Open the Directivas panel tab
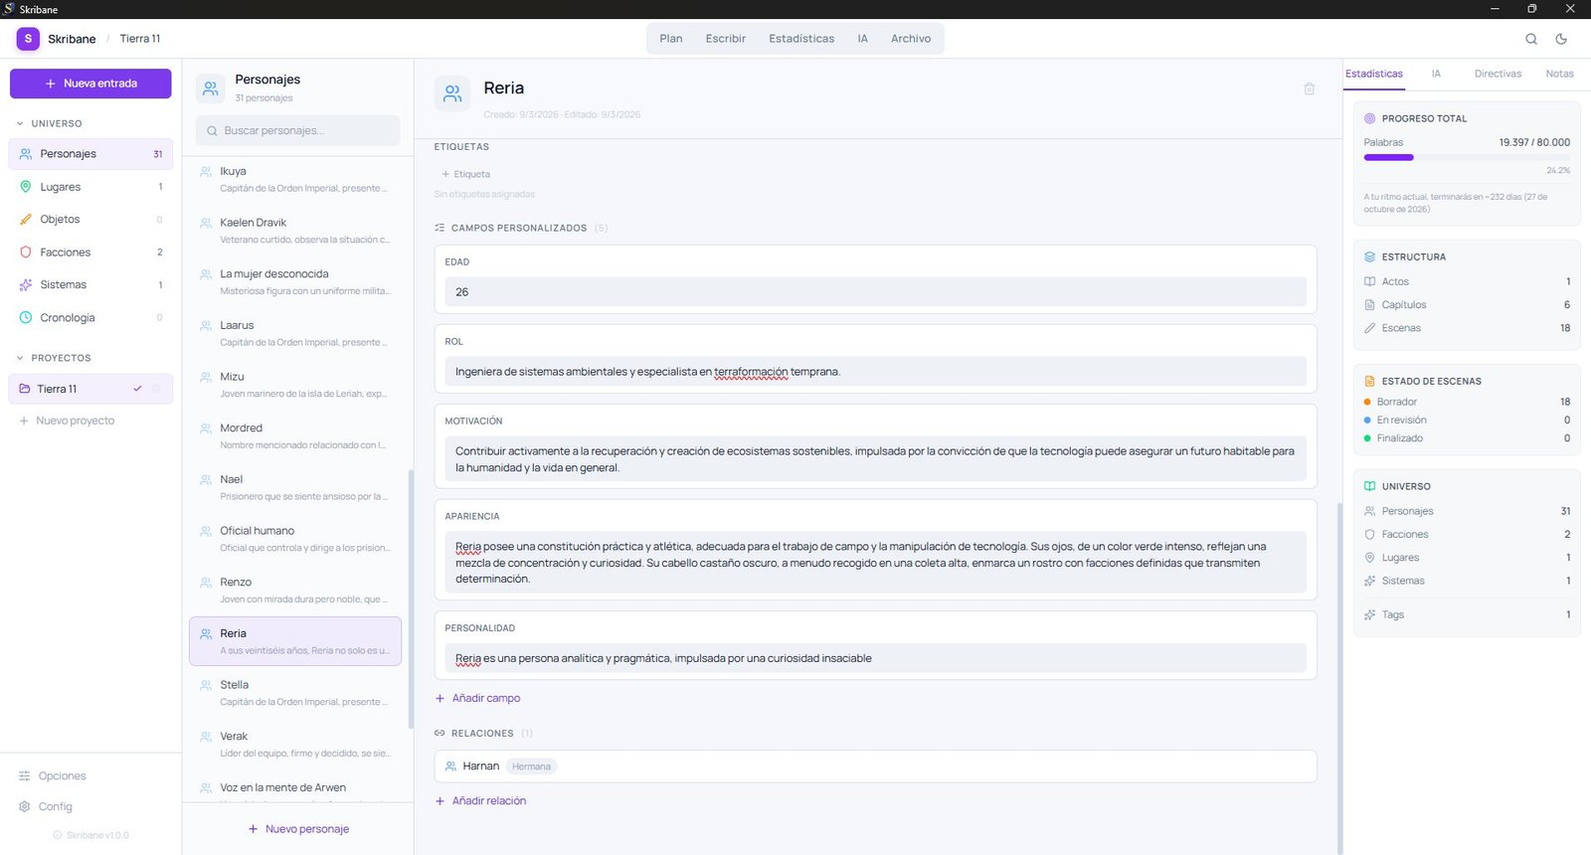 tap(1498, 74)
